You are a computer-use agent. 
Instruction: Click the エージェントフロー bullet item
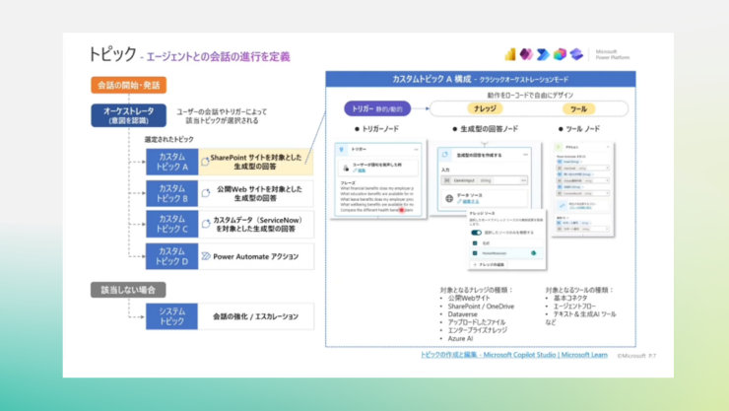point(574,307)
